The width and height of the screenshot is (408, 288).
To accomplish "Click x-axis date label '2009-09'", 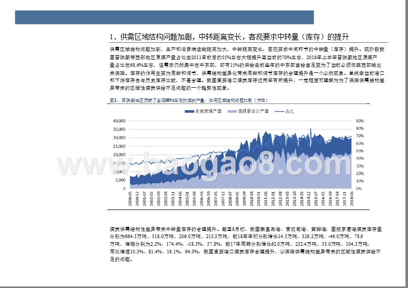I will pyautogui.click(x=245, y=199).
